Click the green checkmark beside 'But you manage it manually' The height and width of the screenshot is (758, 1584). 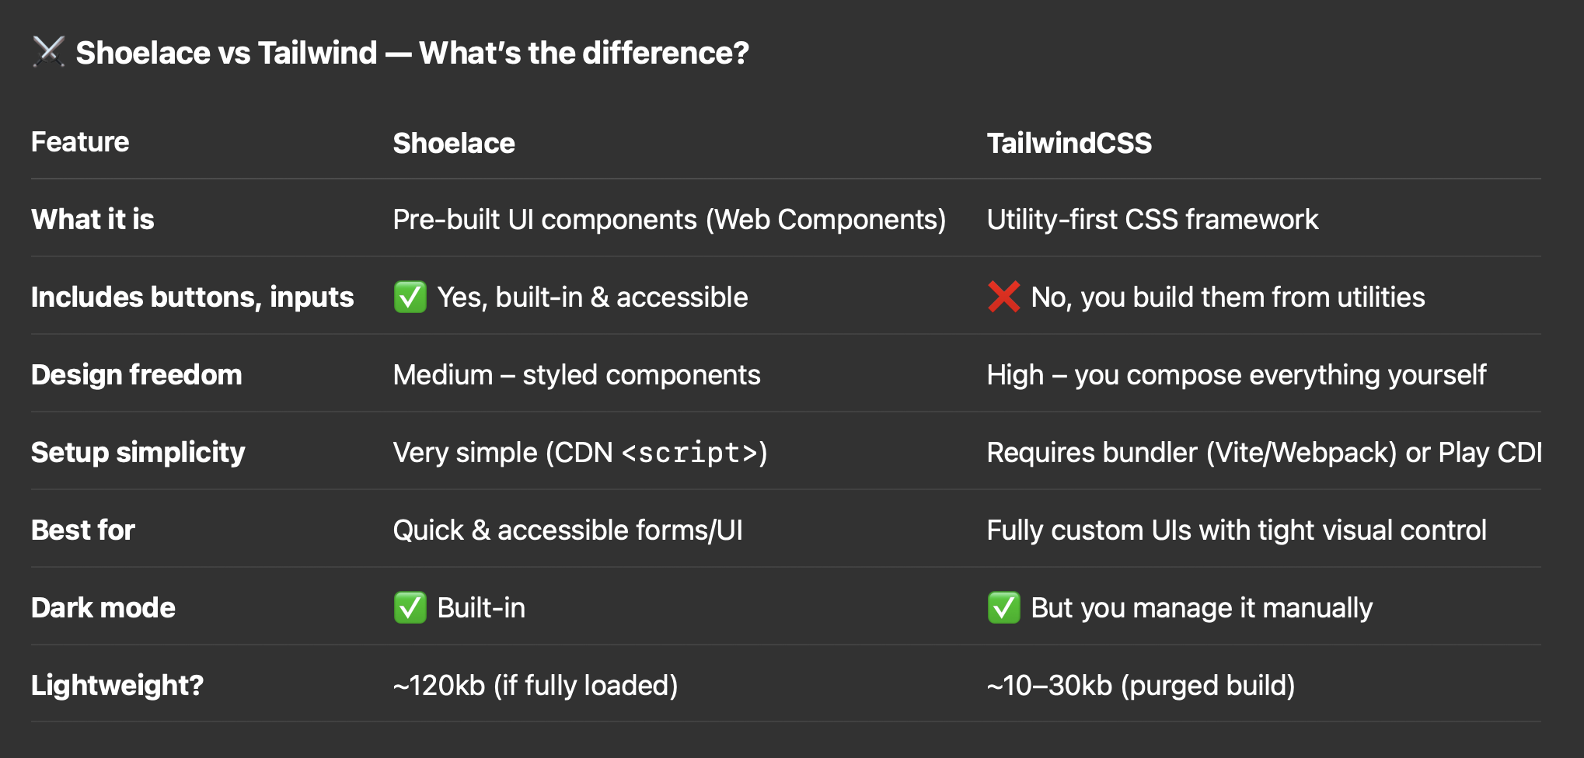tap(1003, 607)
